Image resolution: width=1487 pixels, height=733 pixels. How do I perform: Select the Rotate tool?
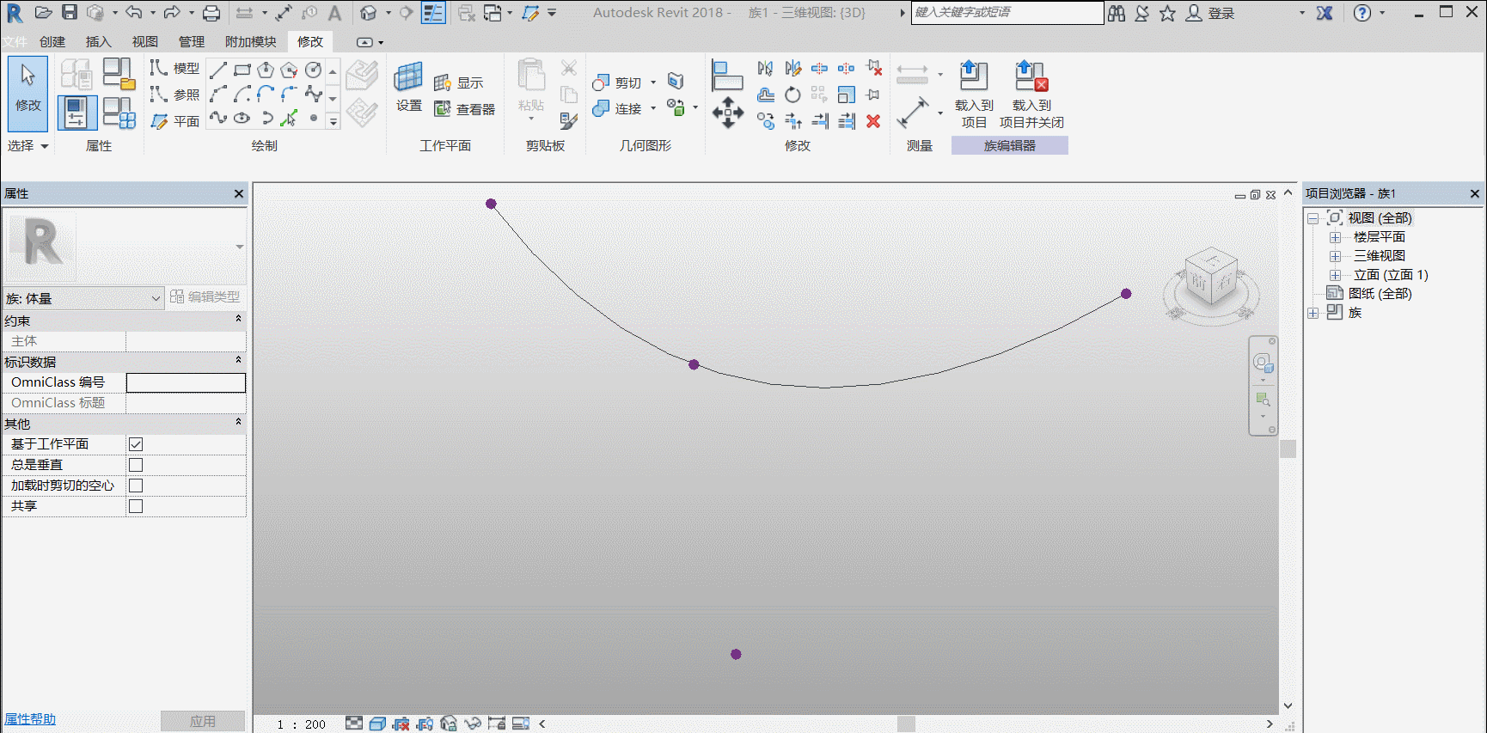[x=792, y=95]
